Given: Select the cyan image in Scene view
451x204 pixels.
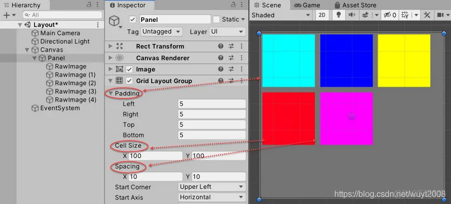Looking at the screenshot, I should 289,60.
